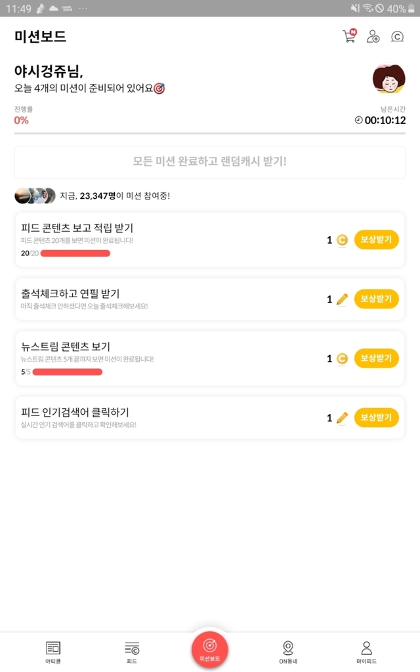The height and width of the screenshot is (672, 420).
Task: Tap the add friend icon
Action: point(373,36)
